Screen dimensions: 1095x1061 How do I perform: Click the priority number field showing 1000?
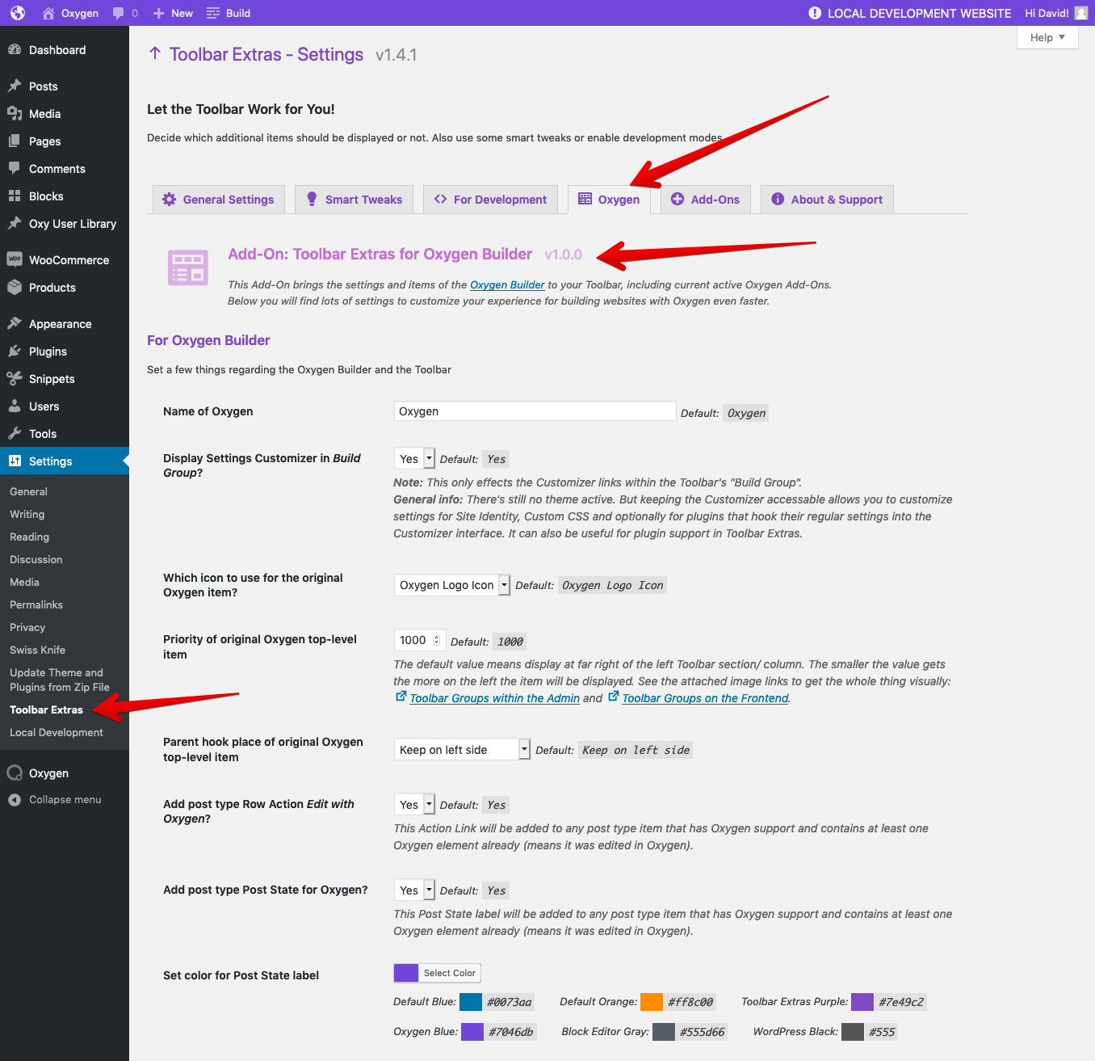(420, 640)
